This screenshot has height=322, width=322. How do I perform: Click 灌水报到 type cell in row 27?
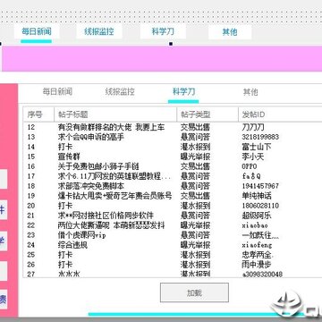pyautogui.click(x=195, y=274)
